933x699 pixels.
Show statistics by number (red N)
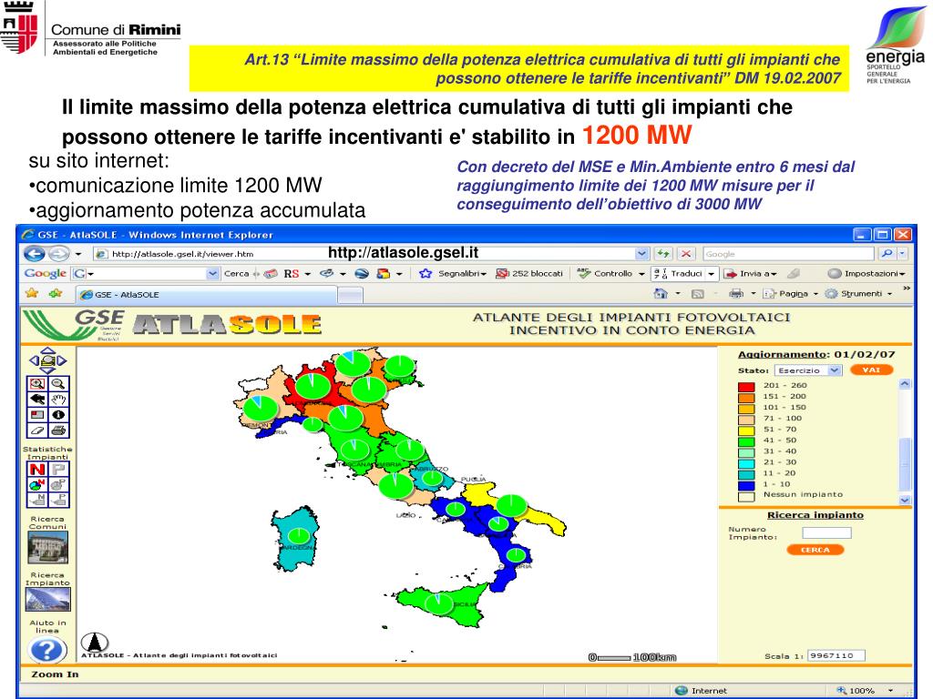[36, 470]
